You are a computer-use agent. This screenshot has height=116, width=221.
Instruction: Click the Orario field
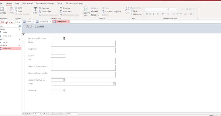pos(58,56)
